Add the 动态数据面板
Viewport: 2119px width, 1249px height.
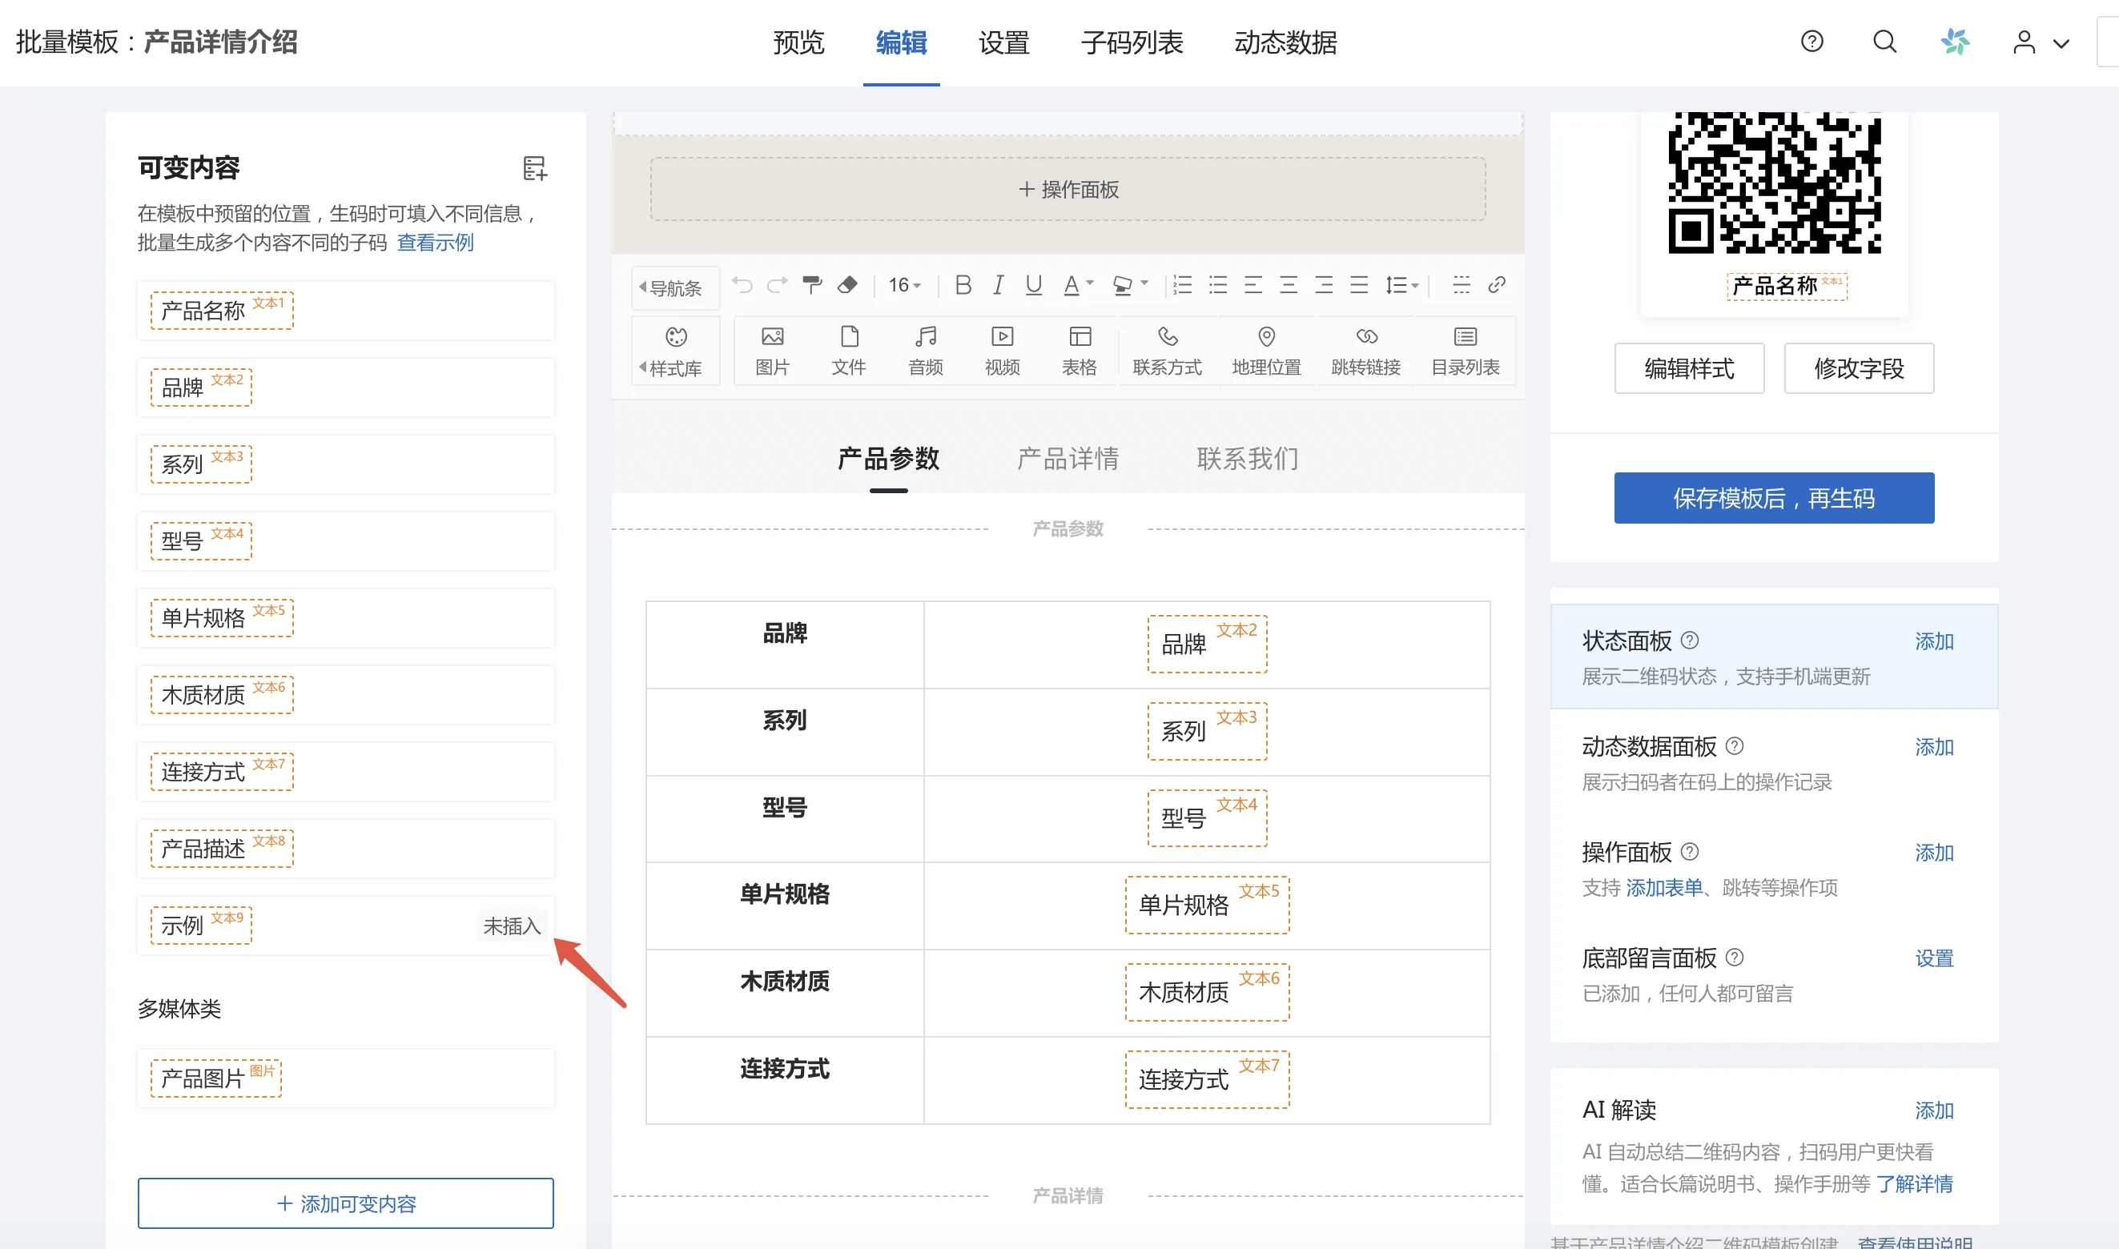tap(1934, 747)
